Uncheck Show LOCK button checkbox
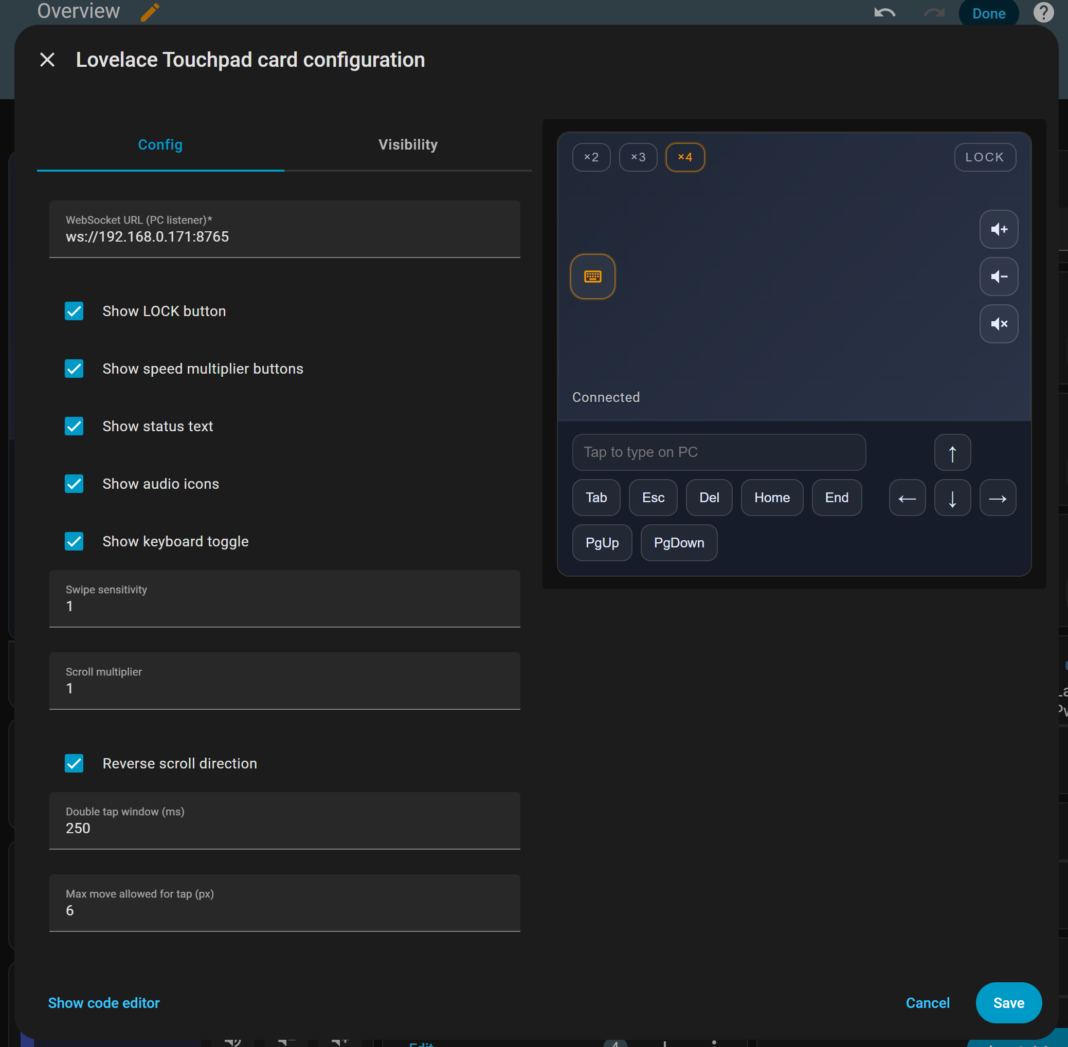 tap(74, 311)
